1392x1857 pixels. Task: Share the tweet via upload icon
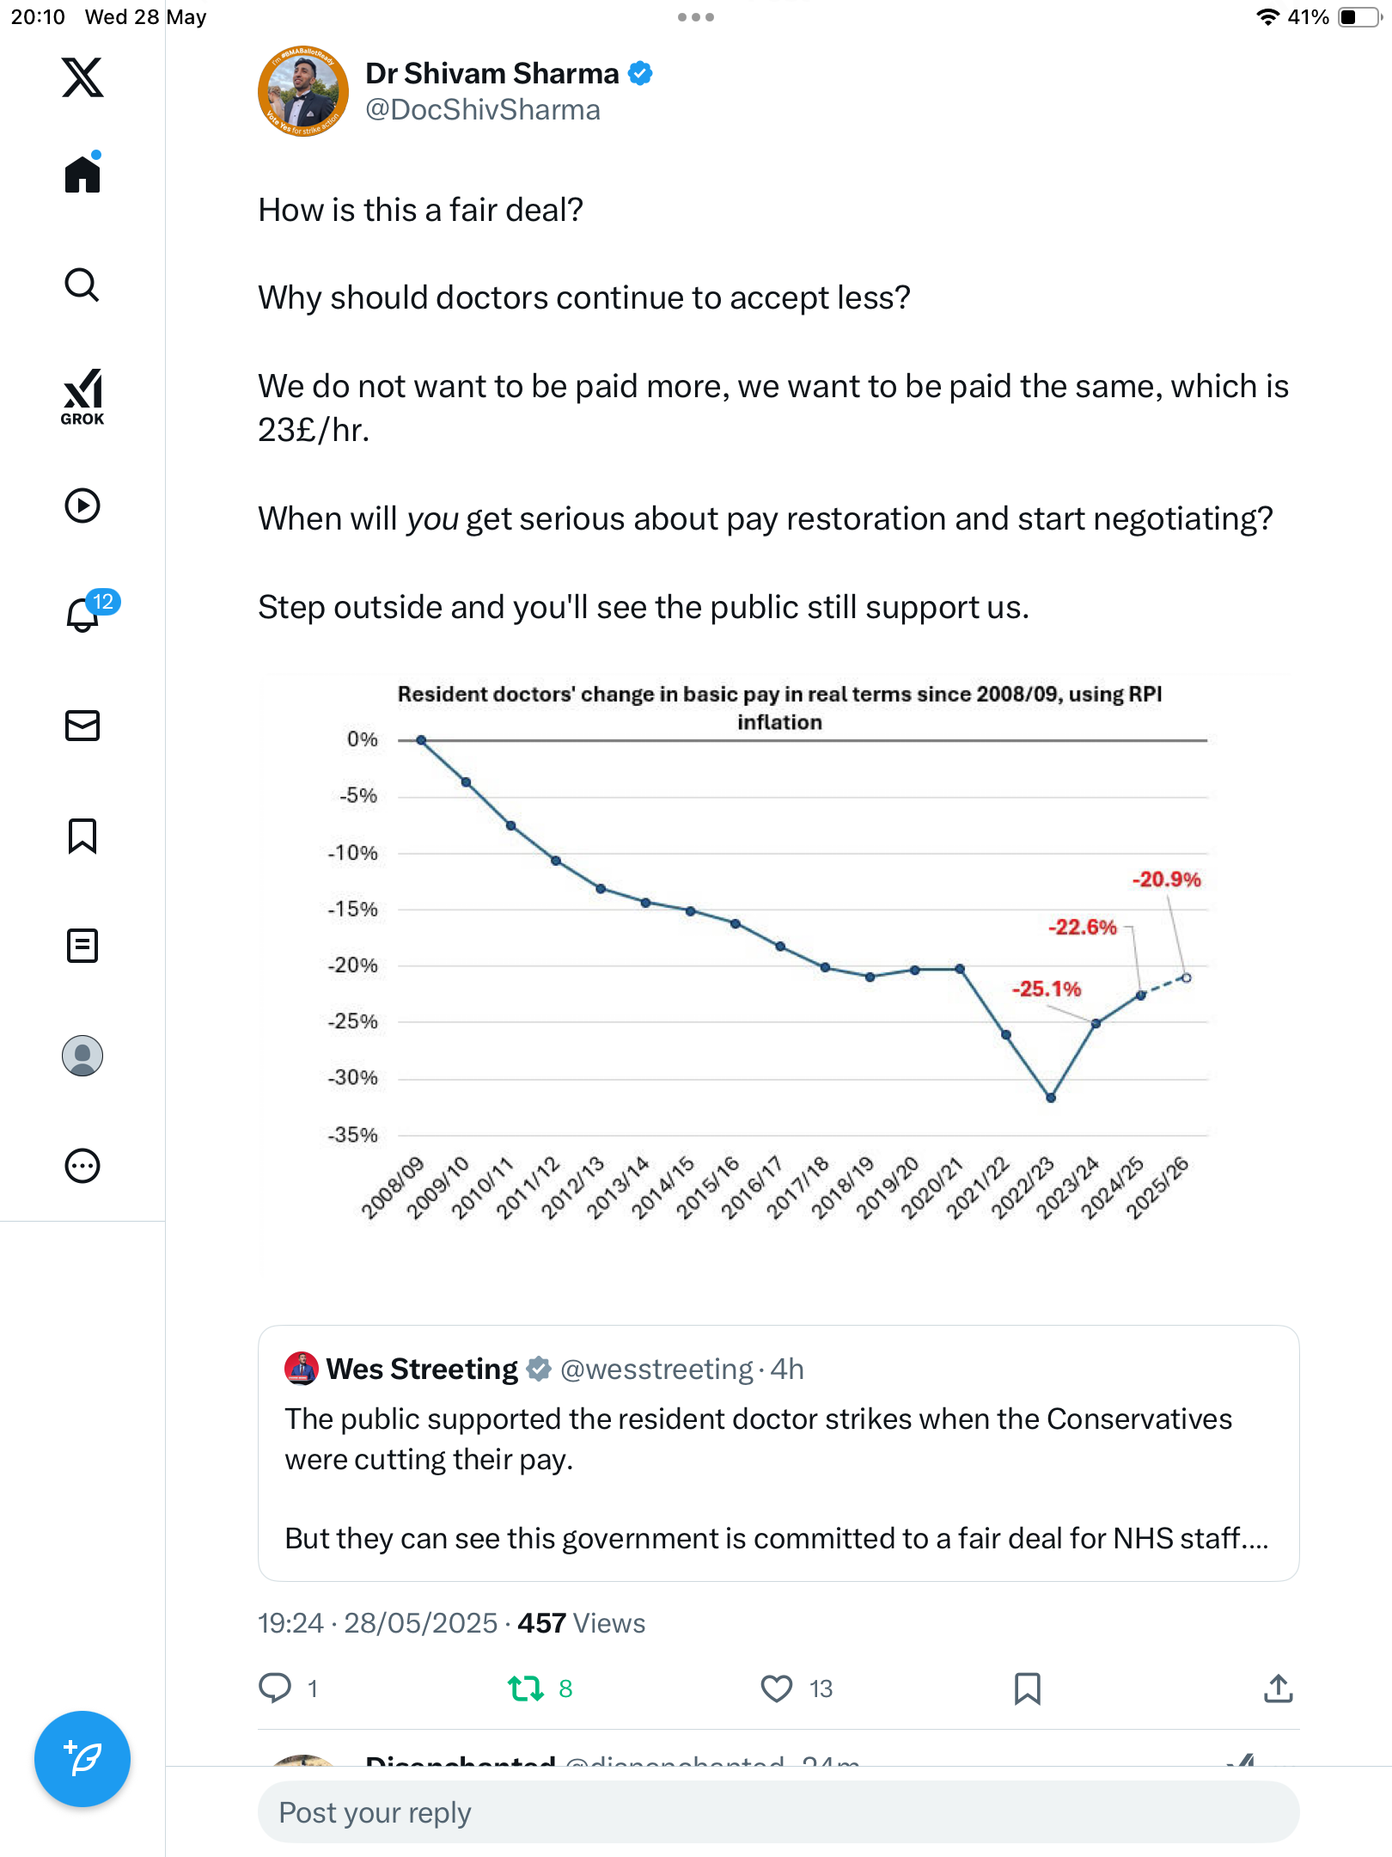point(1279,1688)
